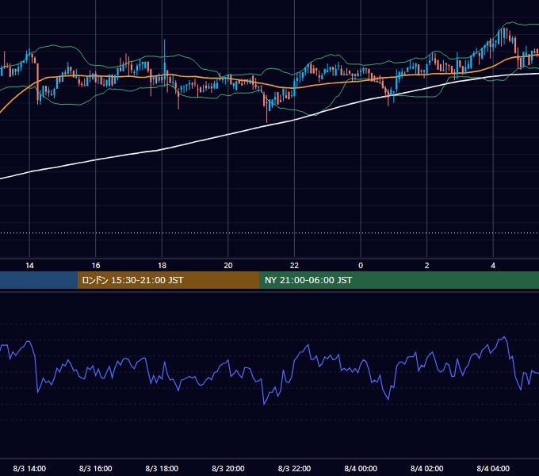The height and width of the screenshot is (476, 539).
Task: Click the 16 hour label on price chart axis
Action: (x=96, y=266)
